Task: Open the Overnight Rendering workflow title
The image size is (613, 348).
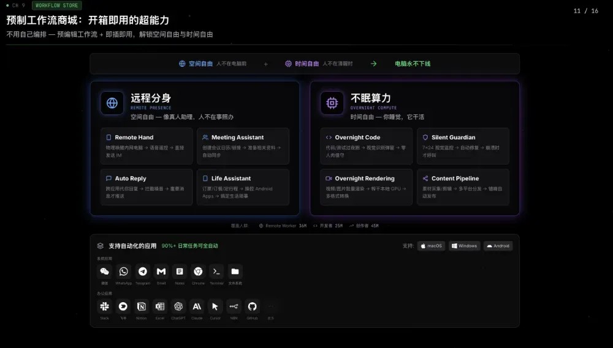Action: [365, 179]
